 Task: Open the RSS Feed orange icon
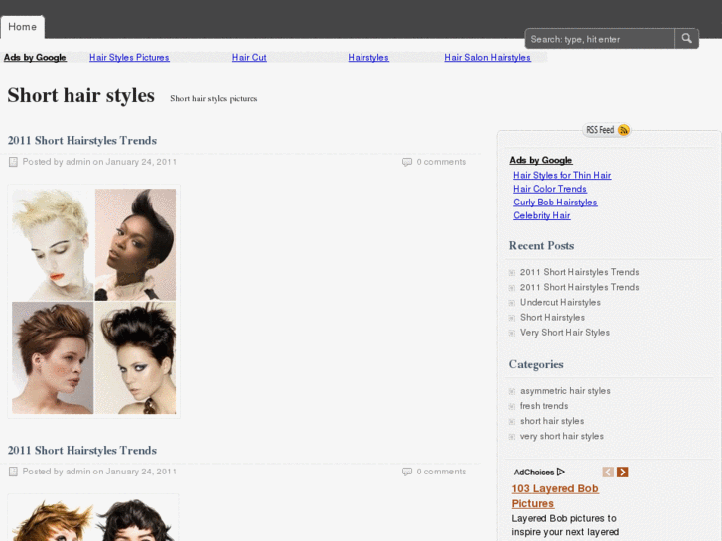click(623, 130)
